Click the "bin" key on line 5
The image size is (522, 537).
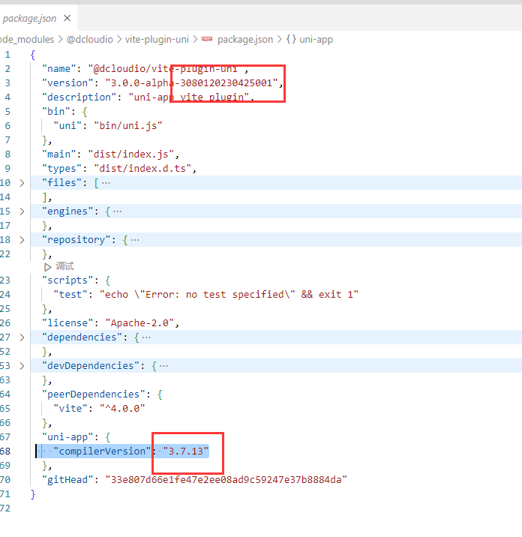point(55,112)
